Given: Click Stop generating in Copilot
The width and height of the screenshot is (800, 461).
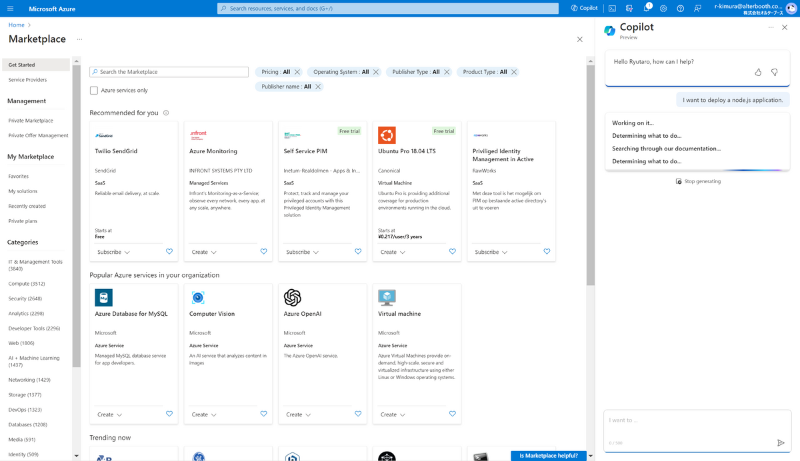Looking at the screenshot, I should [x=698, y=181].
